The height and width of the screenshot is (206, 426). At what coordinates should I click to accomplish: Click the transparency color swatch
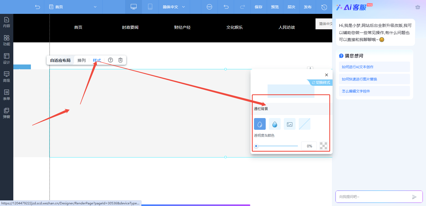click(323, 146)
